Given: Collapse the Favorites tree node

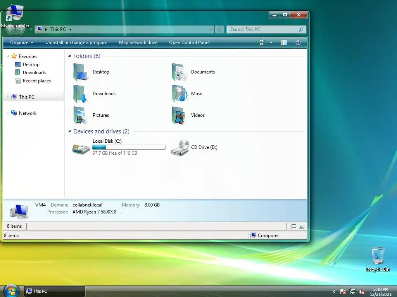Looking at the screenshot, I should pyautogui.click(x=8, y=56).
